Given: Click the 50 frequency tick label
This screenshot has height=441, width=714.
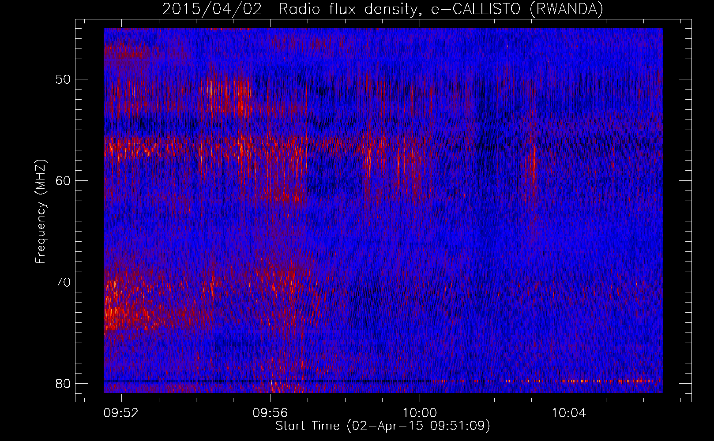Looking at the screenshot, I should click(x=64, y=79).
